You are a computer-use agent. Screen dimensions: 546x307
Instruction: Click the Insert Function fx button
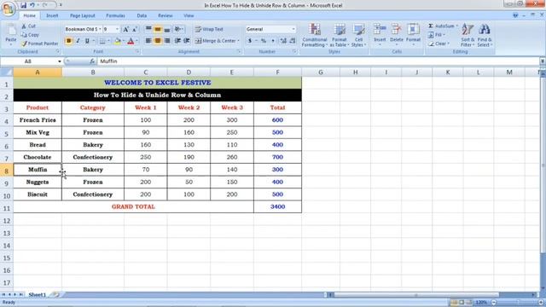[x=92, y=61]
